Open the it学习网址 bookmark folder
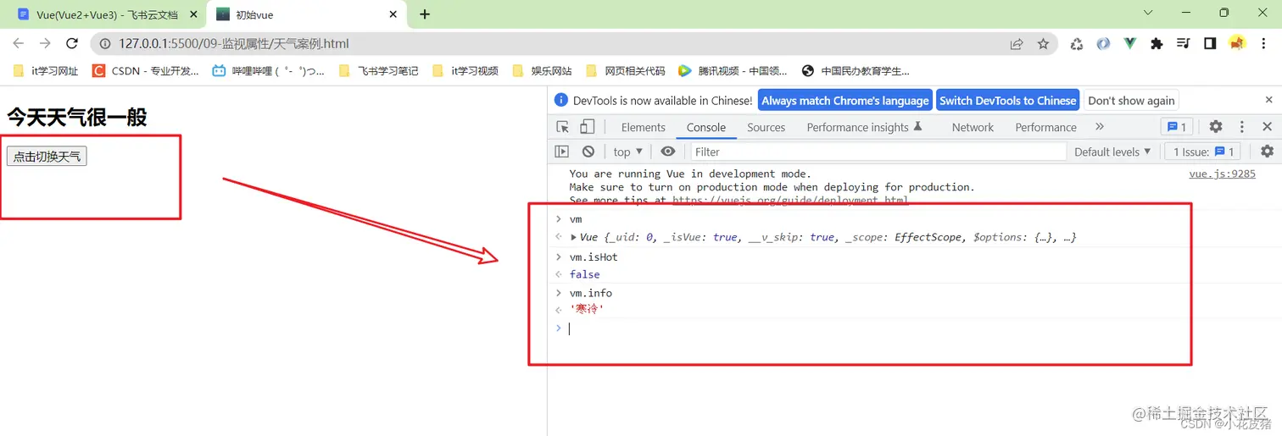Screen dimensions: 1282x436 pyautogui.click(x=47, y=71)
